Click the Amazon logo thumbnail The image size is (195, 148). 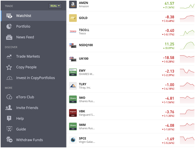point(73,4)
